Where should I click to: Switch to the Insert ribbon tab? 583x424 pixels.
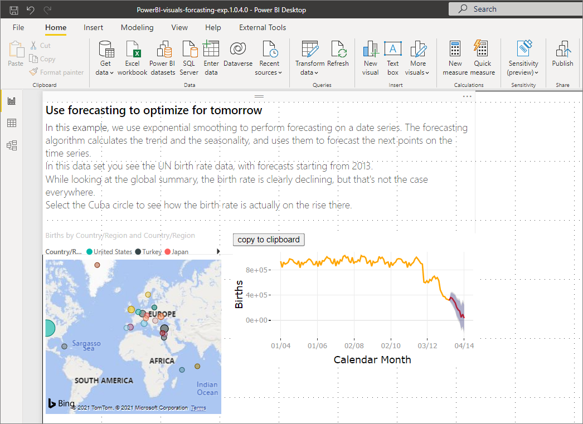coord(93,27)
